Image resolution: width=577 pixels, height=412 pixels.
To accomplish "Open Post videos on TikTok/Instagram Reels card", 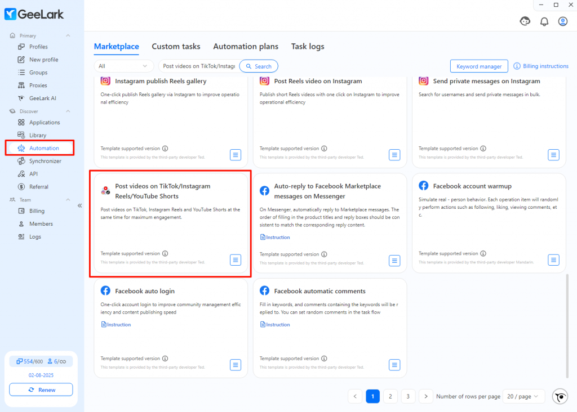I will [x=170, y=223].
